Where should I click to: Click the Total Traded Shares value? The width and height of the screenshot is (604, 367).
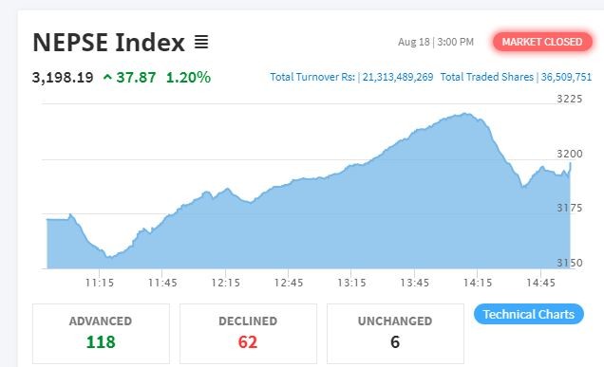(x=566, y=78)
